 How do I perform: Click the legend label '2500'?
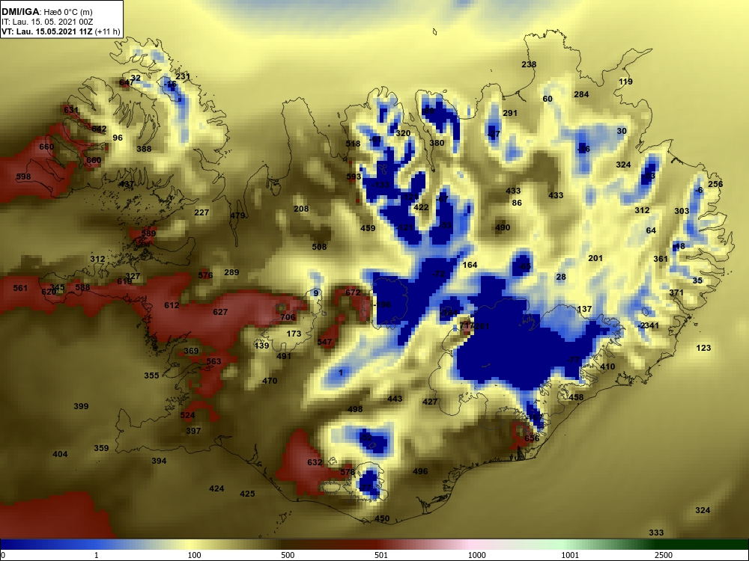[x=664, y=555]
